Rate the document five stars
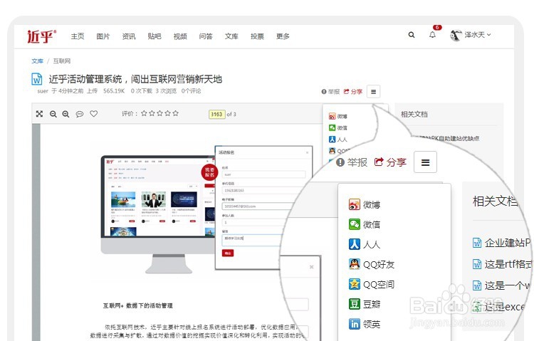534x341 pixels. (x=175, y=113)
